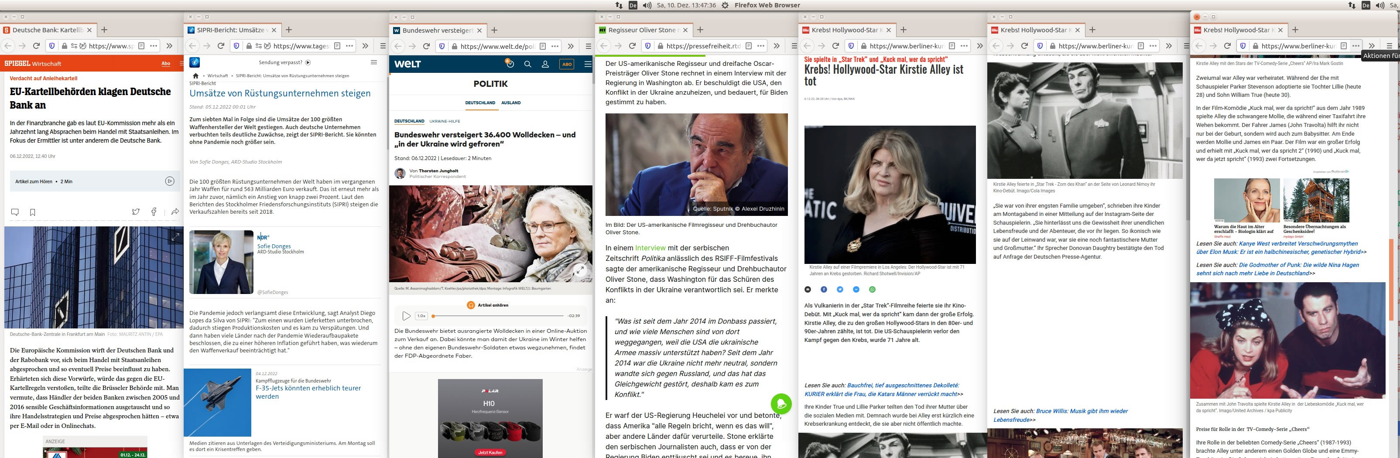
Task: Click the green floating chat button
Action: 781,403
